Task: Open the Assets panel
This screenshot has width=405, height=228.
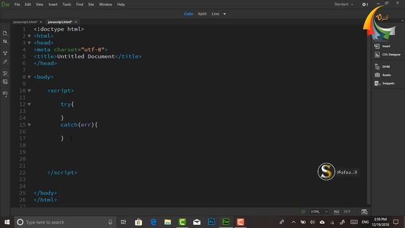Action: [x=383, y=75]
